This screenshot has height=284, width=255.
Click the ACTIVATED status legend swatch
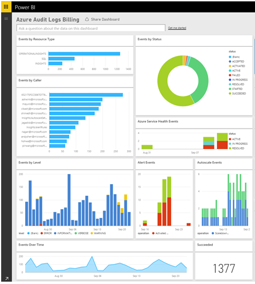(x=230, y=66)
